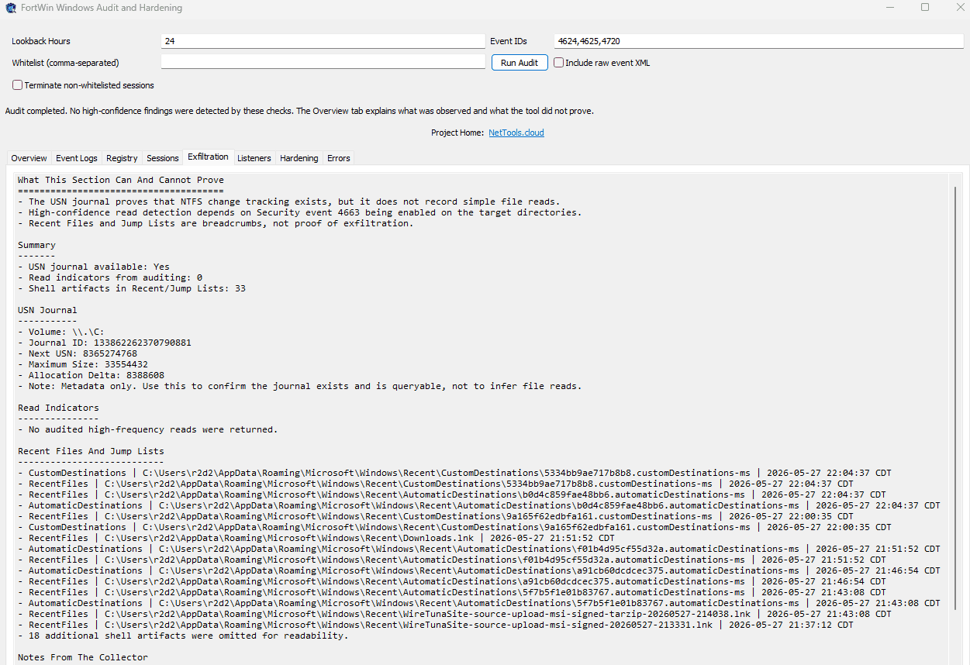Click the 'USN Journal' heading
The height and width of the screenshot is (665, 970).
(x=48, y=310)
